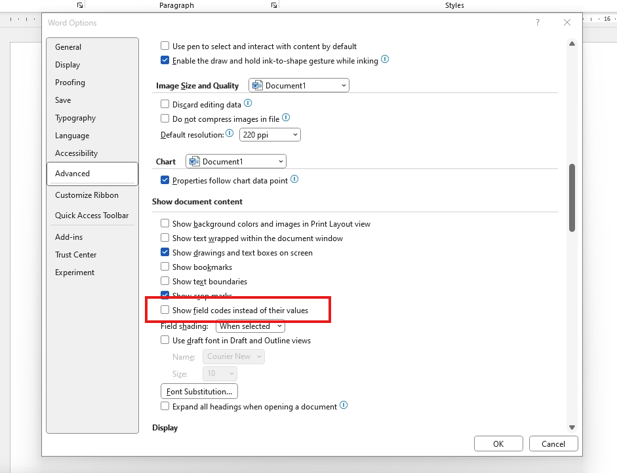
Task: Enable Use pen to select and interact
Action: (x=165, y=46)
